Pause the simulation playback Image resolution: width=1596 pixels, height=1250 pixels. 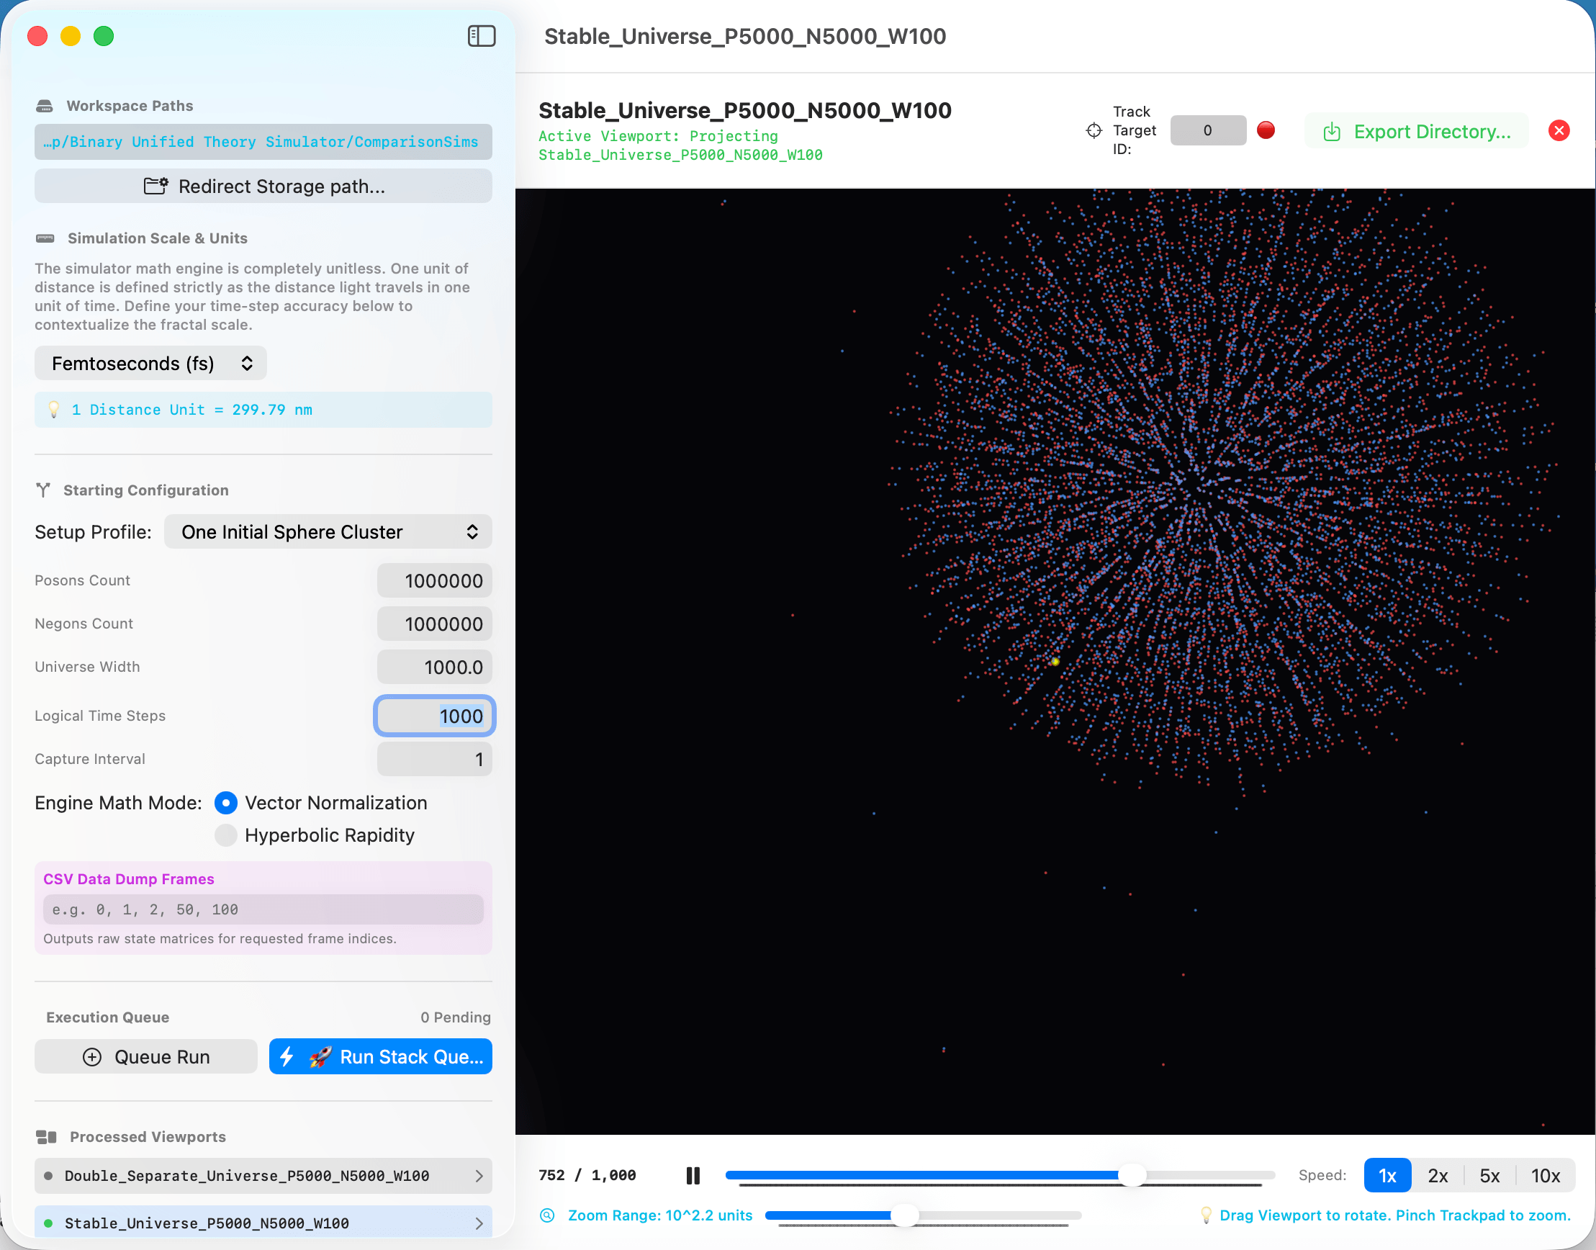coord(693,1175)
